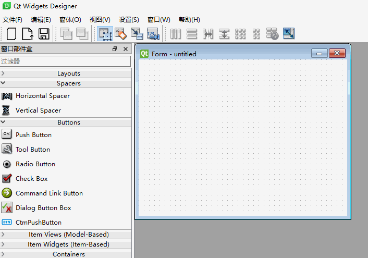
Task: Open the 设置(S) menu
Action: (129, 20)
